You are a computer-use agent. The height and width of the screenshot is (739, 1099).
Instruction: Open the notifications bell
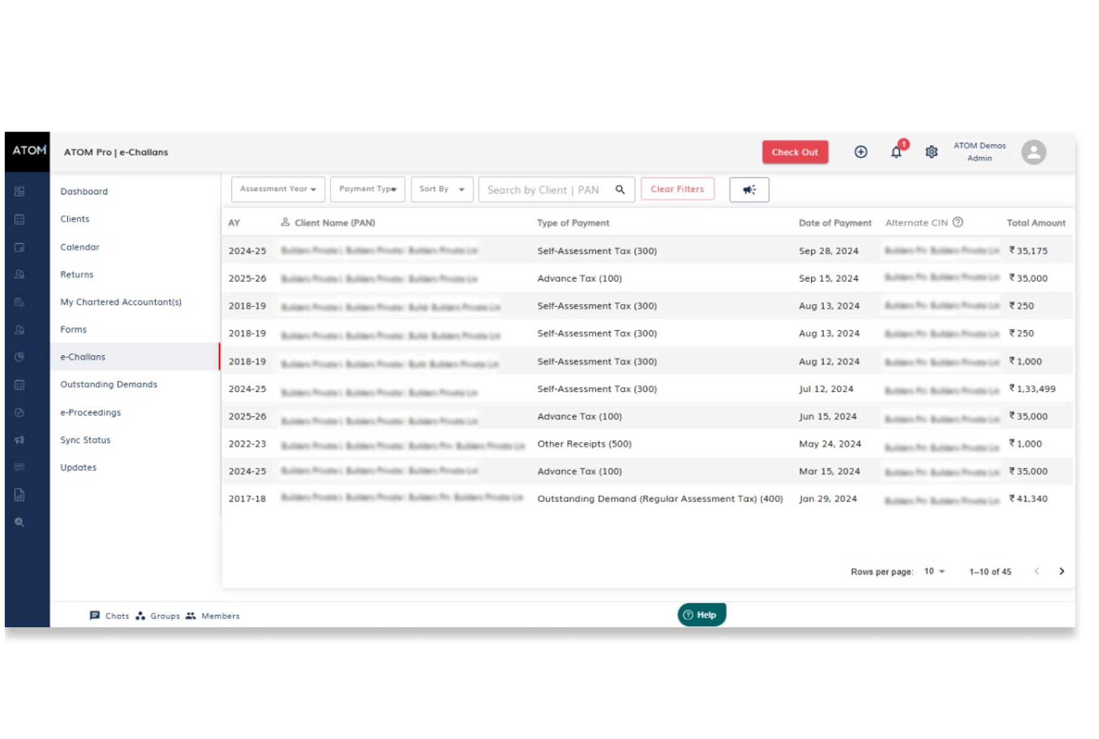(x=897, y=152)
